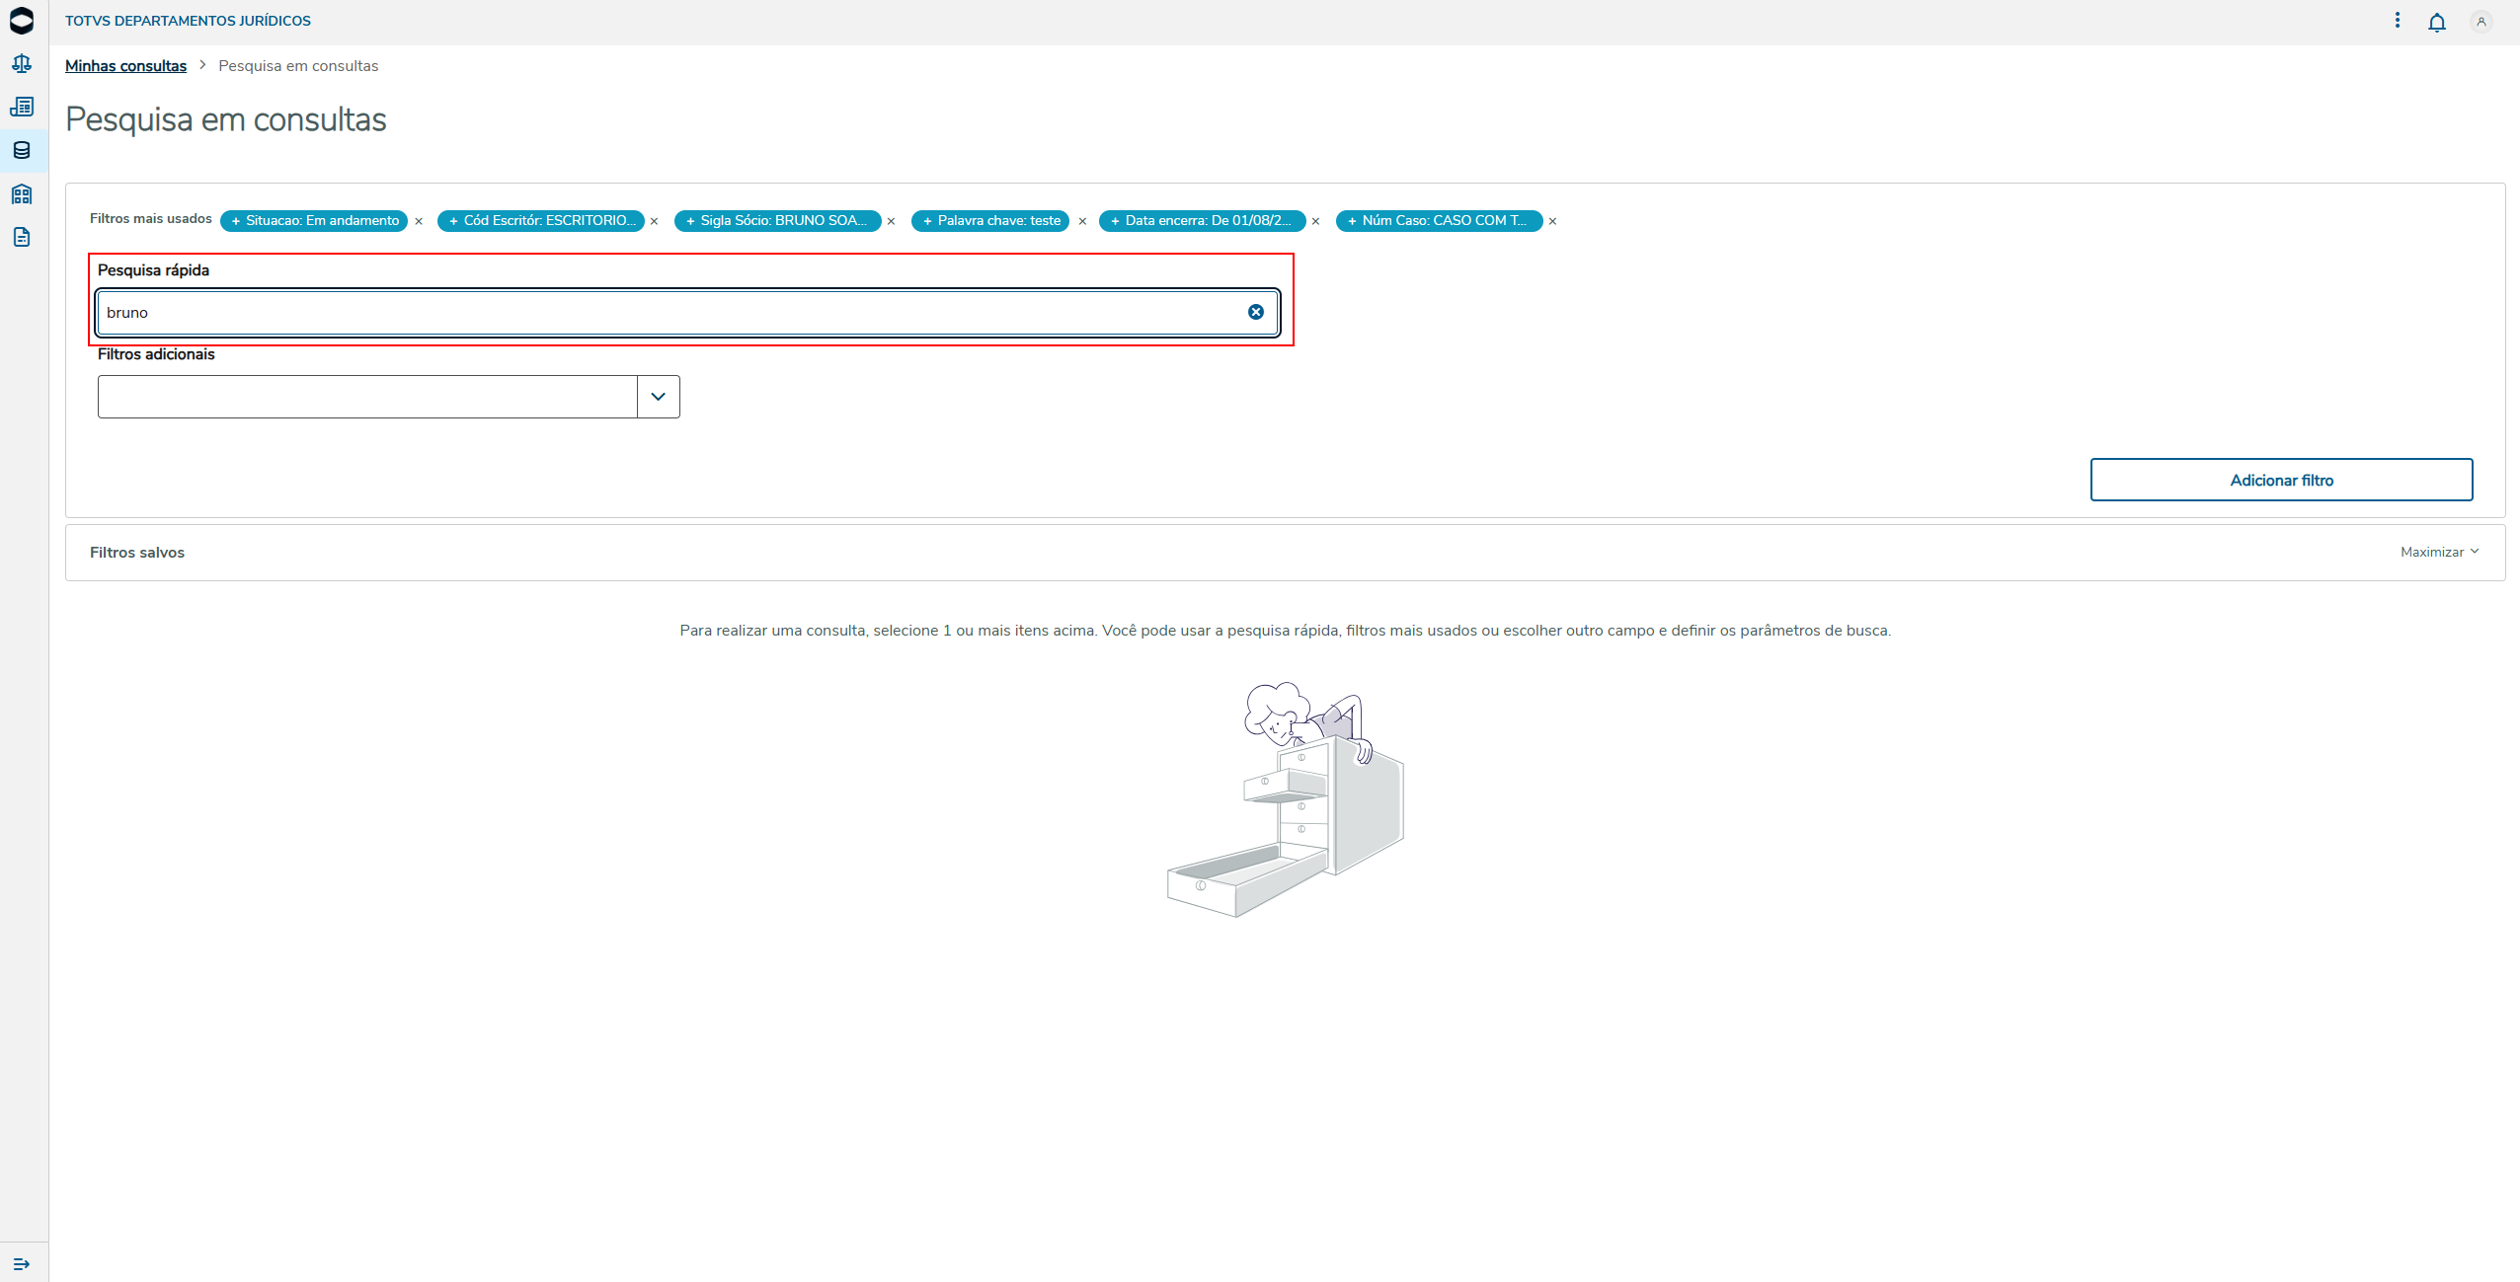Open the report table sidebar icon

(22, 107)
